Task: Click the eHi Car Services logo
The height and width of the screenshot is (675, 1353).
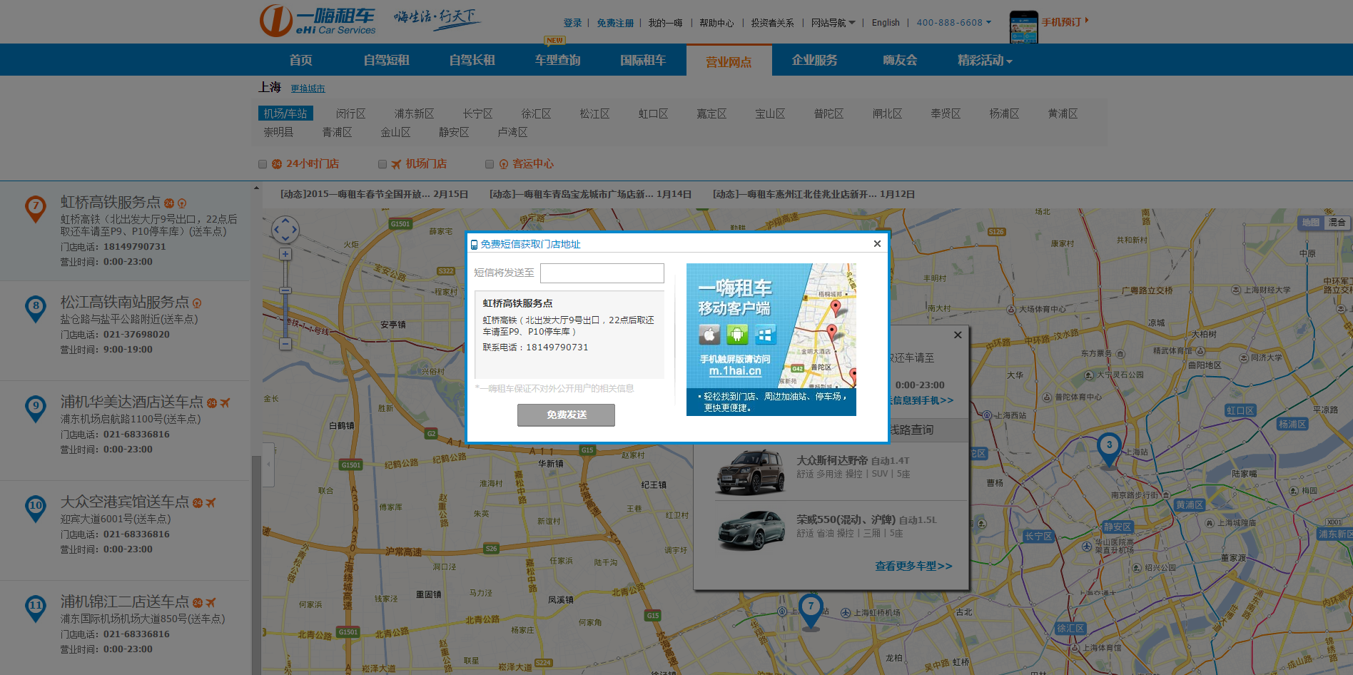Action: [318, 21]
